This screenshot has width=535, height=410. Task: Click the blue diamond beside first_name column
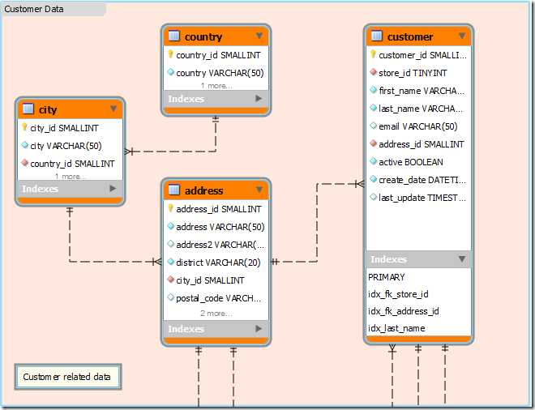[x=373, y=90]
